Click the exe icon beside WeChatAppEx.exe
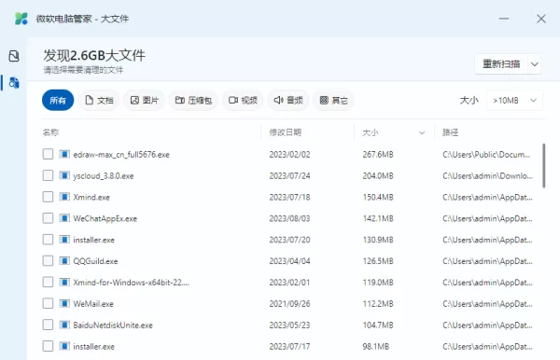Image resolution: width=560 pixels, height=360 pixels. pos(64,218)
